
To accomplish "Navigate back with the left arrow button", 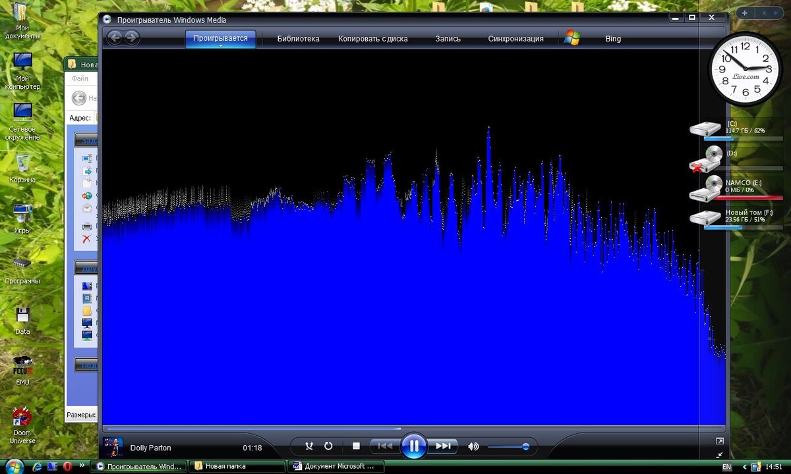I will (114, 38).
